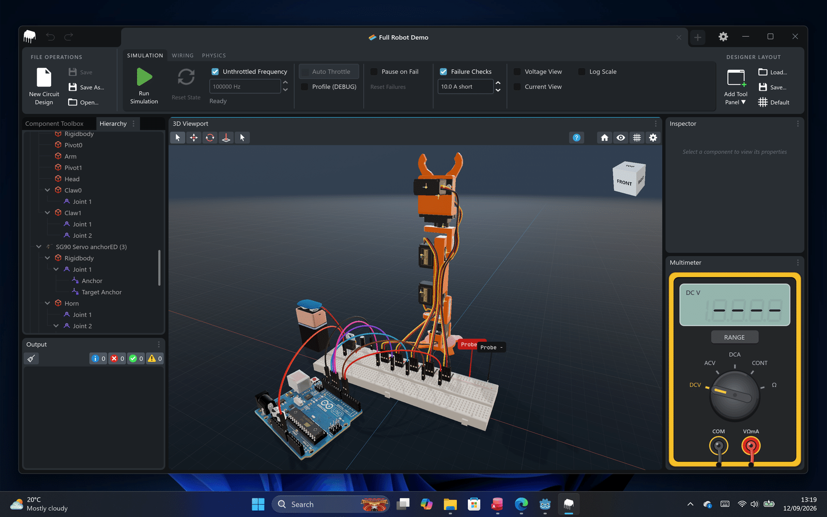Viewport: 827px width, 517px height.
Task: Collapse the Claw1 tree node
Action: pos(48,213)
